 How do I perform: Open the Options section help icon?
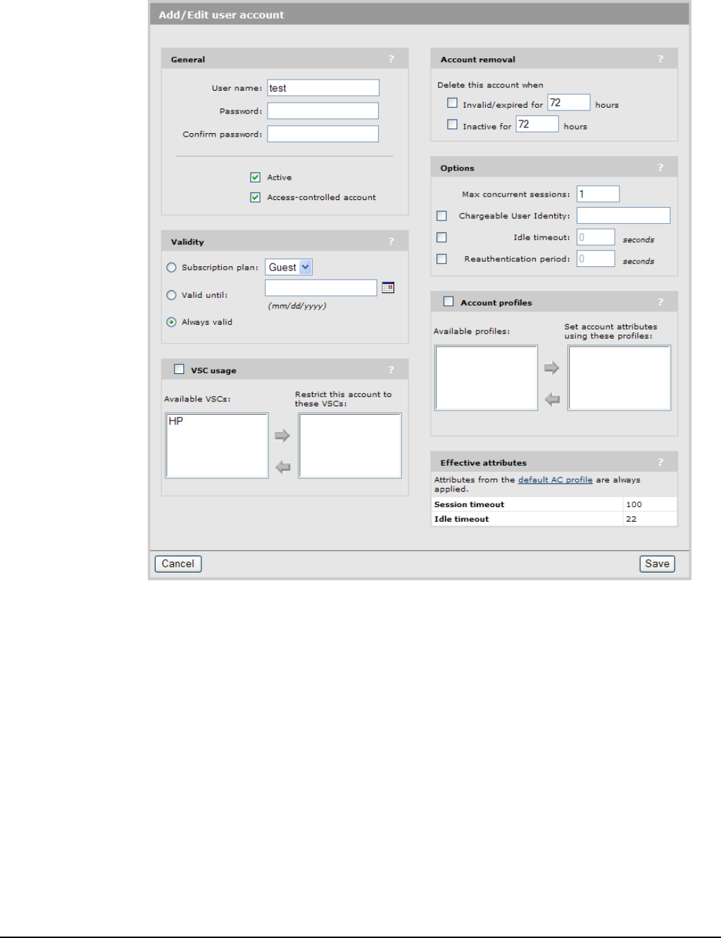[x=660, y=168]
